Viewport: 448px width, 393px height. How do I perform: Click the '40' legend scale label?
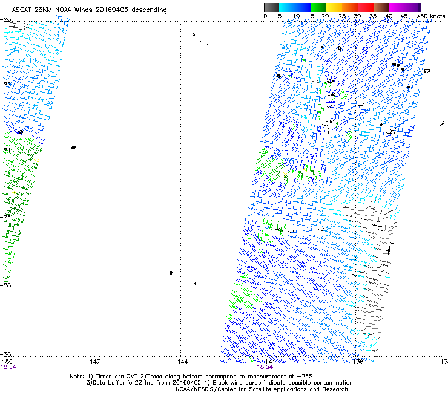389,16
